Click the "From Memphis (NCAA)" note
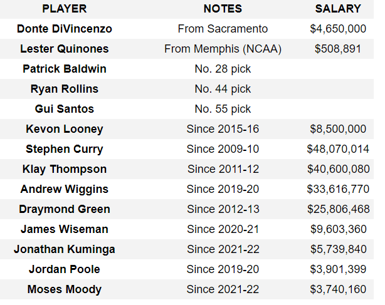Viewport: 385px width, 305px height. tap(223, 49)
